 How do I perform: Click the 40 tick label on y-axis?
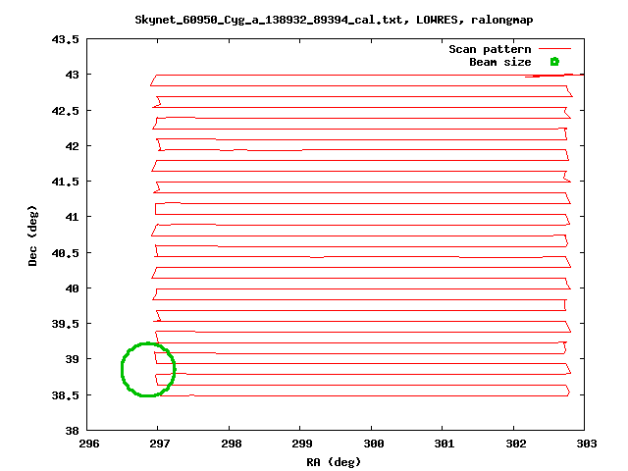coord(73,288)
